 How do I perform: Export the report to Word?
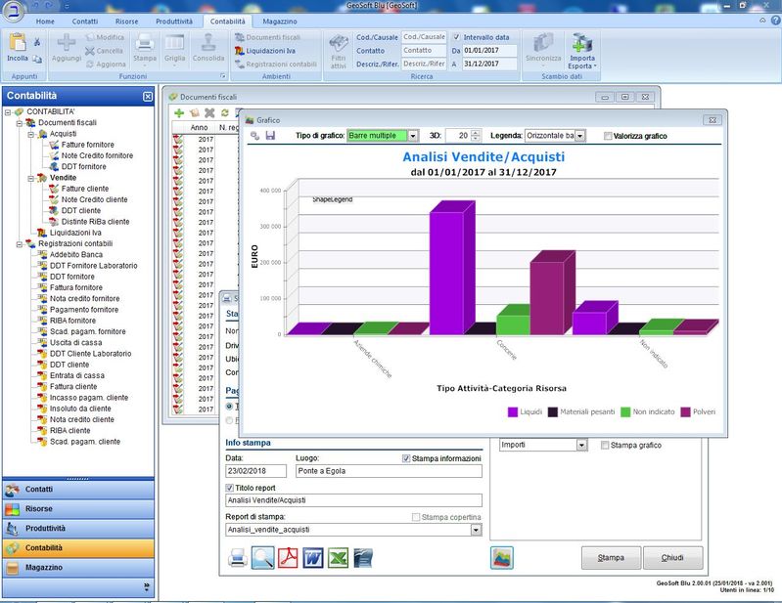pos(313,558)
